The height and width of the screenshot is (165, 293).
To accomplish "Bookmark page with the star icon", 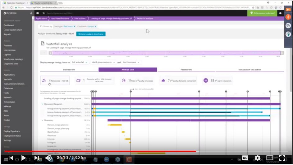I will click(253, 7).
